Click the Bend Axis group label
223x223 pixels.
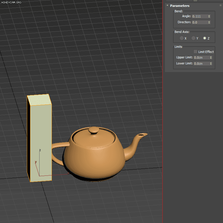[x=182, y=32]
